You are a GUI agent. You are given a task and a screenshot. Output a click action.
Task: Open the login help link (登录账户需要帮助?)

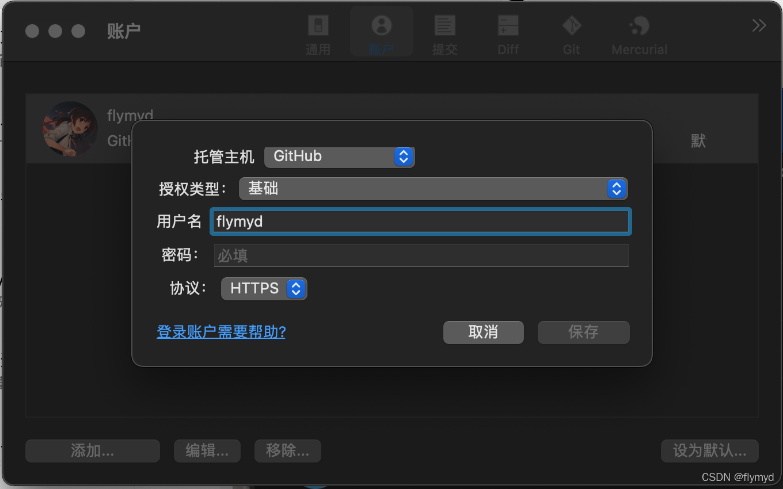coord(221,332)
